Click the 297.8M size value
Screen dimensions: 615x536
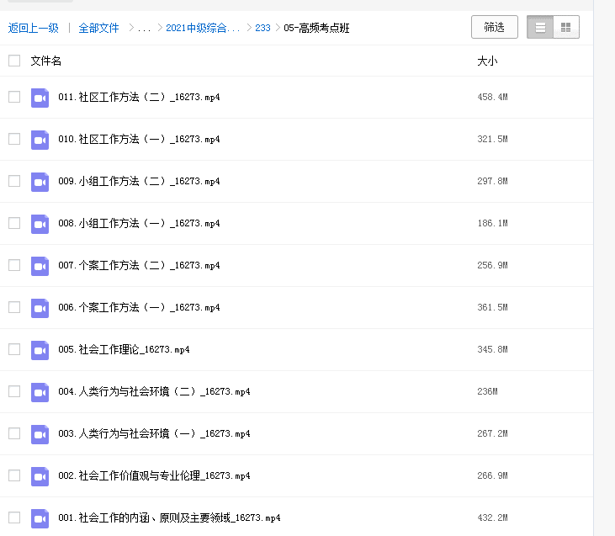492,181
